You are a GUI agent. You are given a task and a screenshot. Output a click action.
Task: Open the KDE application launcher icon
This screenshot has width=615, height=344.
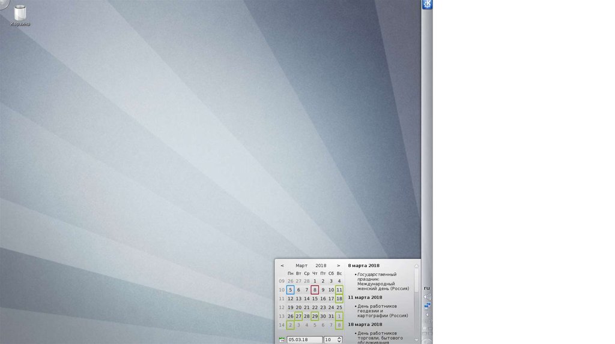click(427, 4)
